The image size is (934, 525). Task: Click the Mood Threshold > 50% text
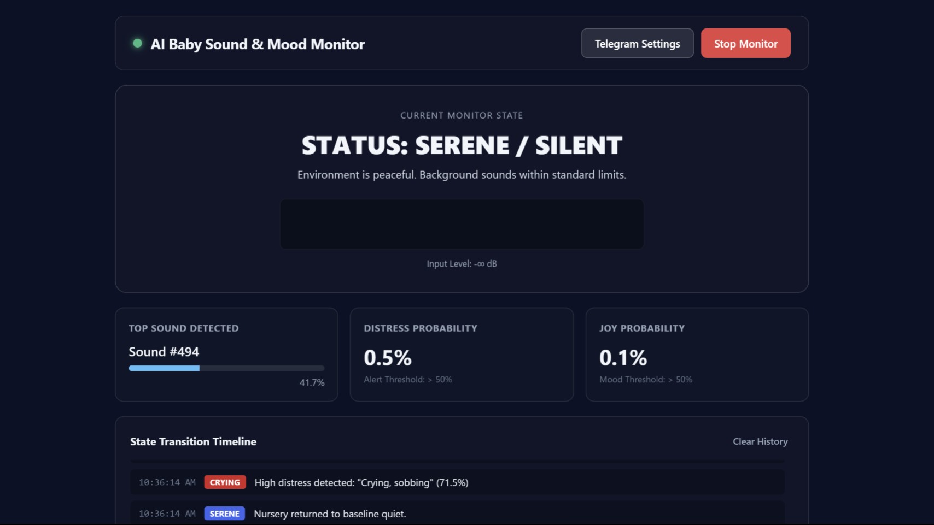pyautogui.click(x=646, y=380)
